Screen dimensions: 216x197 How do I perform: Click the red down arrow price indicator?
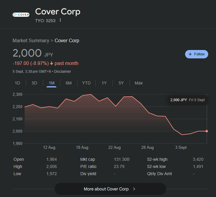pos(52,63)
